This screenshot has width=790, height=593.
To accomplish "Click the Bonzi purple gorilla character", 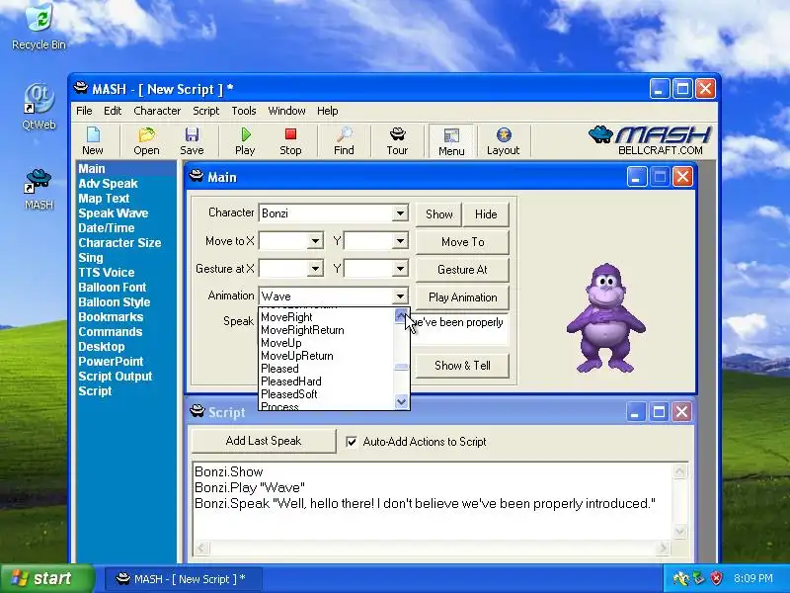I will click(606, 318).
